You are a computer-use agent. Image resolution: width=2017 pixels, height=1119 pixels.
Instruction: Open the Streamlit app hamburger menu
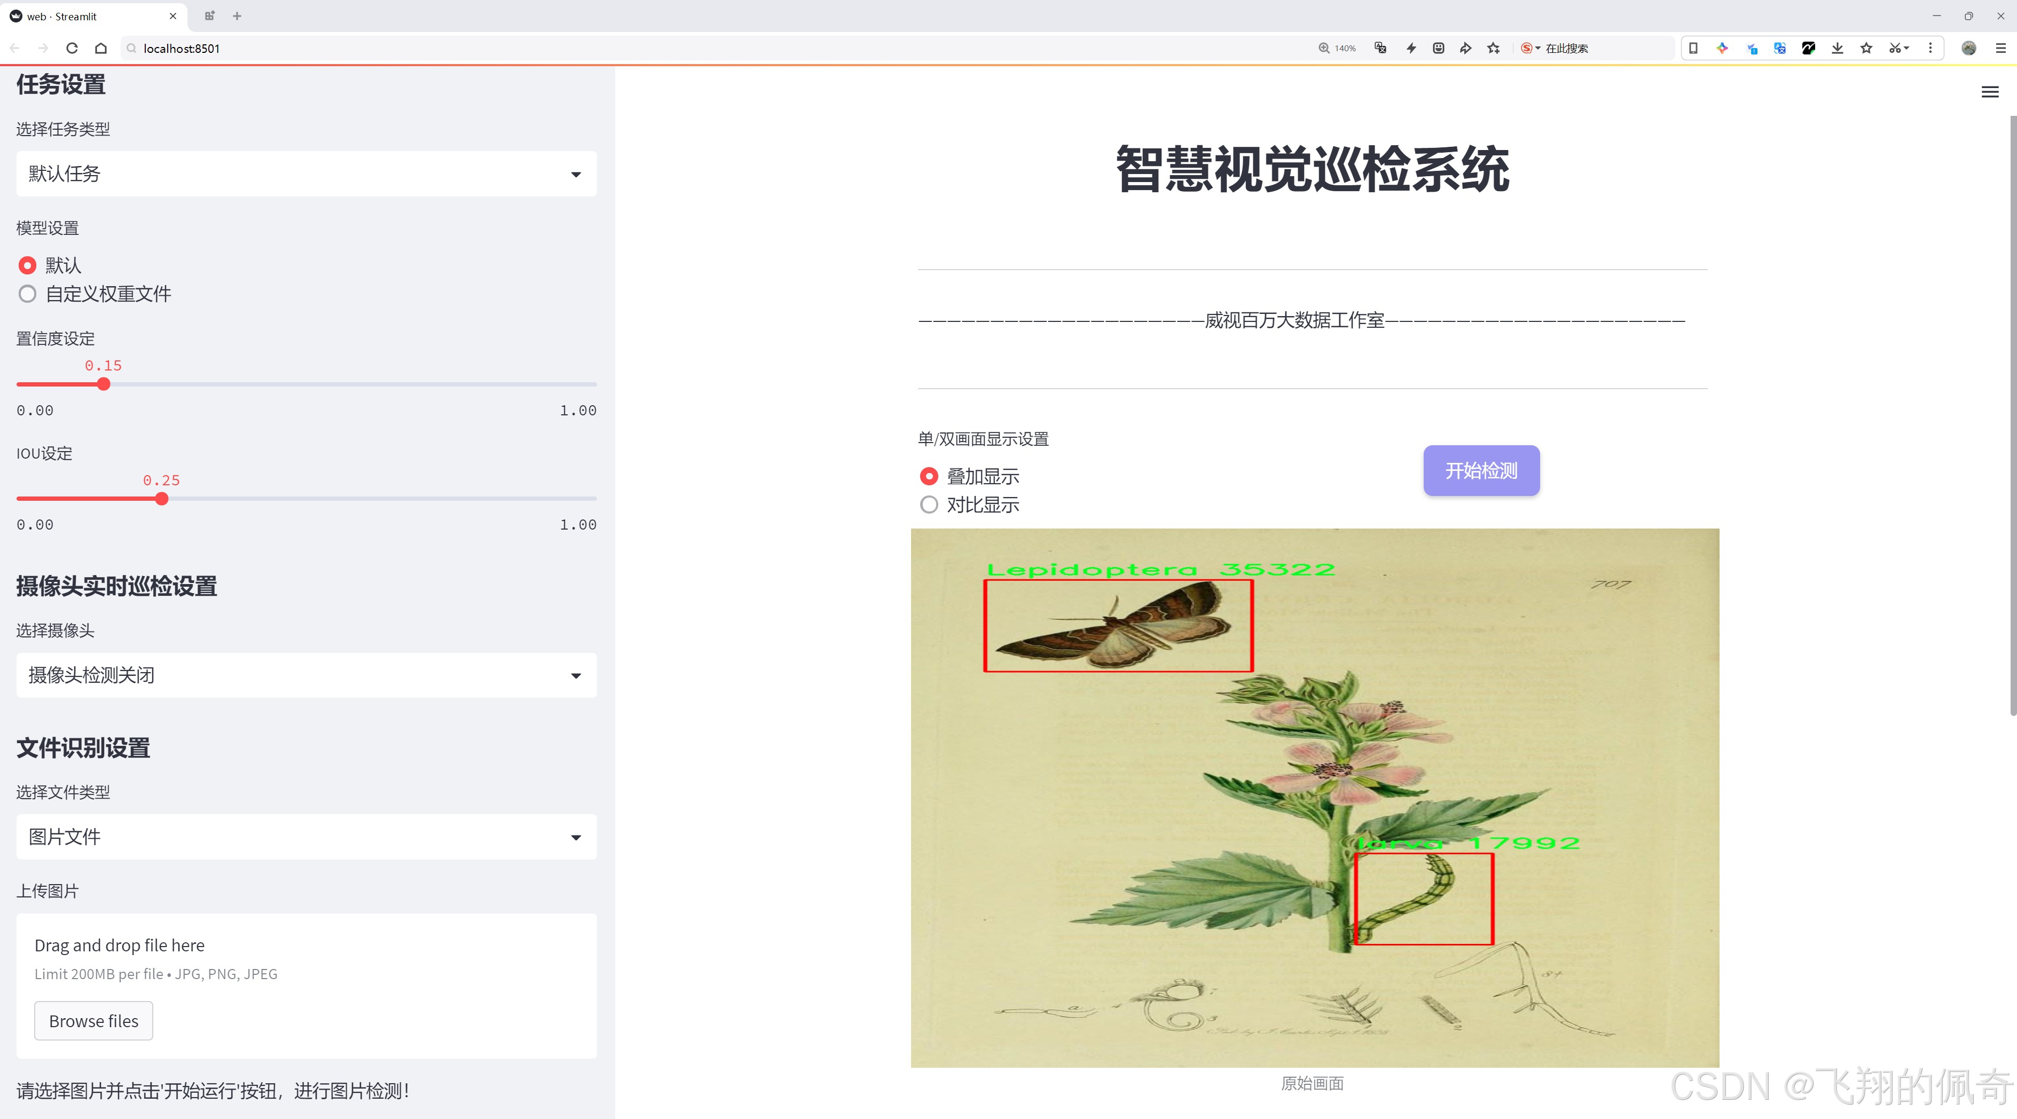pyautogui.click(x=1990, y=92)
